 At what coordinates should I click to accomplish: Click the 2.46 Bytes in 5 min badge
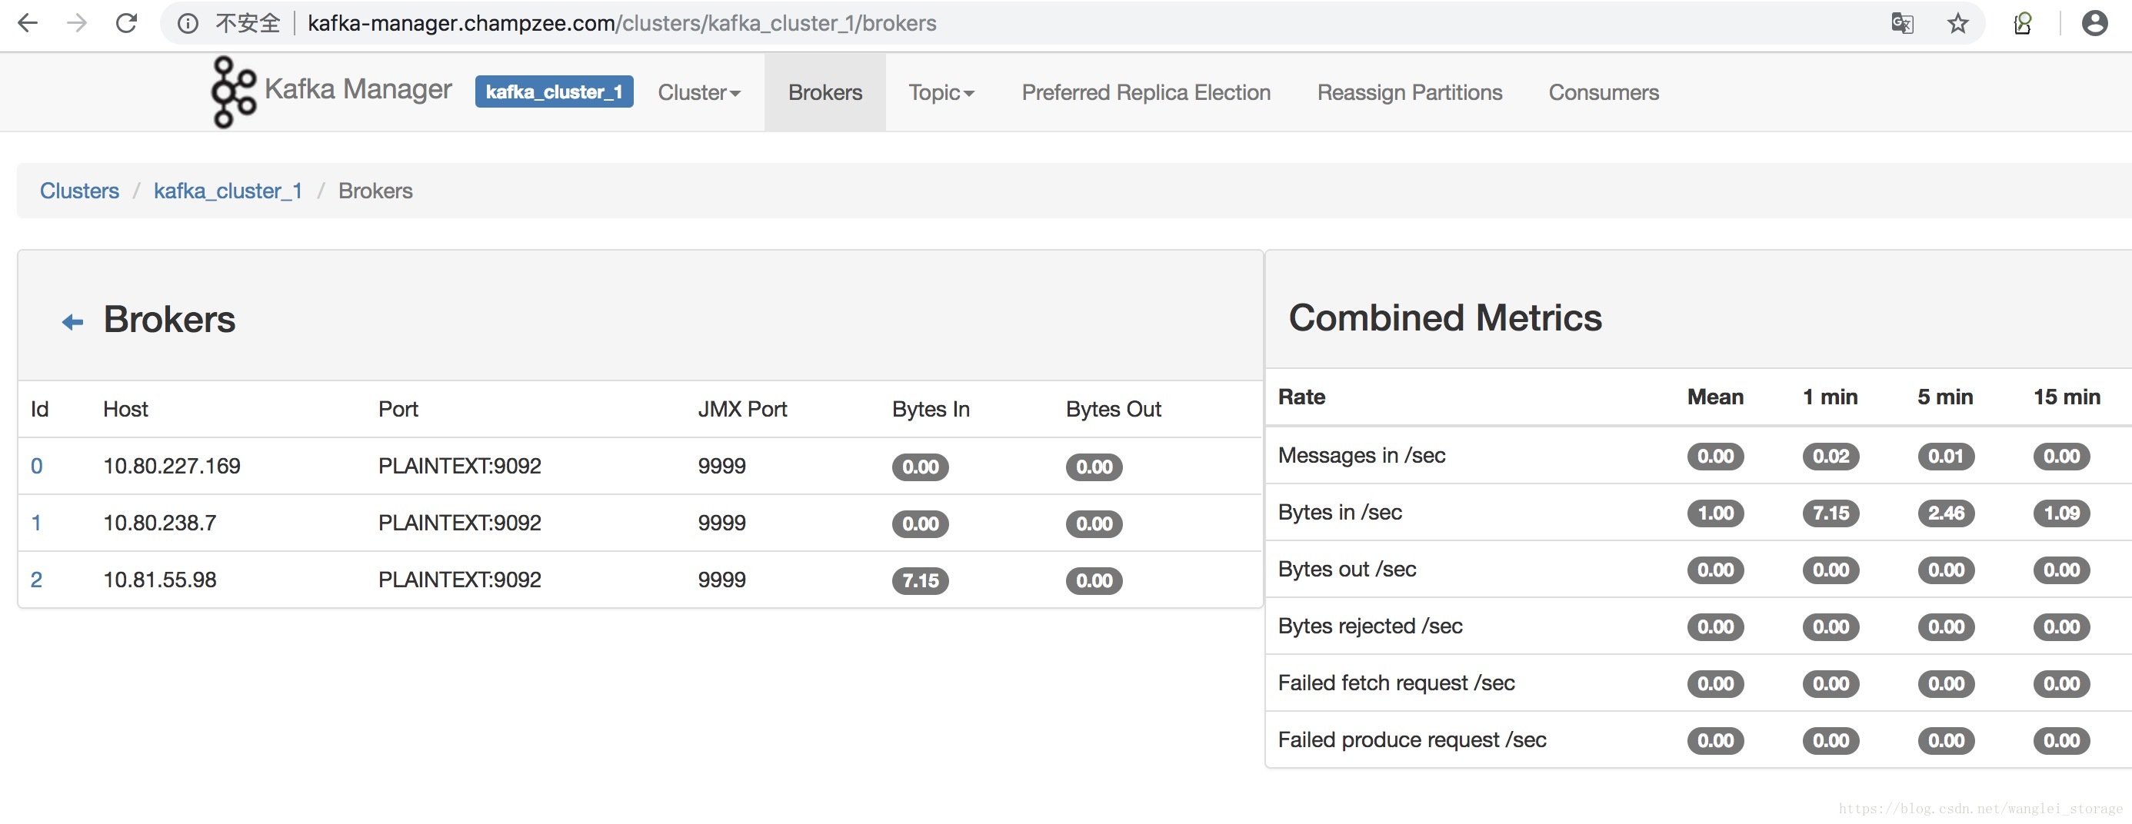pyautogui.click(x=1946, y=513)
